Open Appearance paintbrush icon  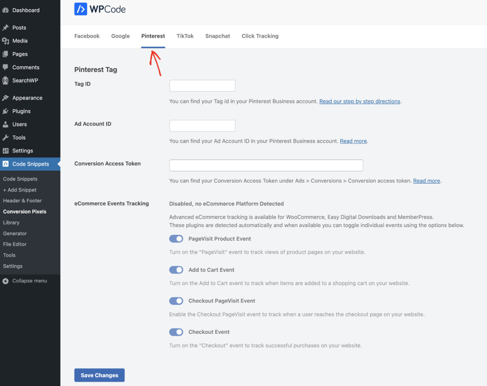(x=6, y=98)
